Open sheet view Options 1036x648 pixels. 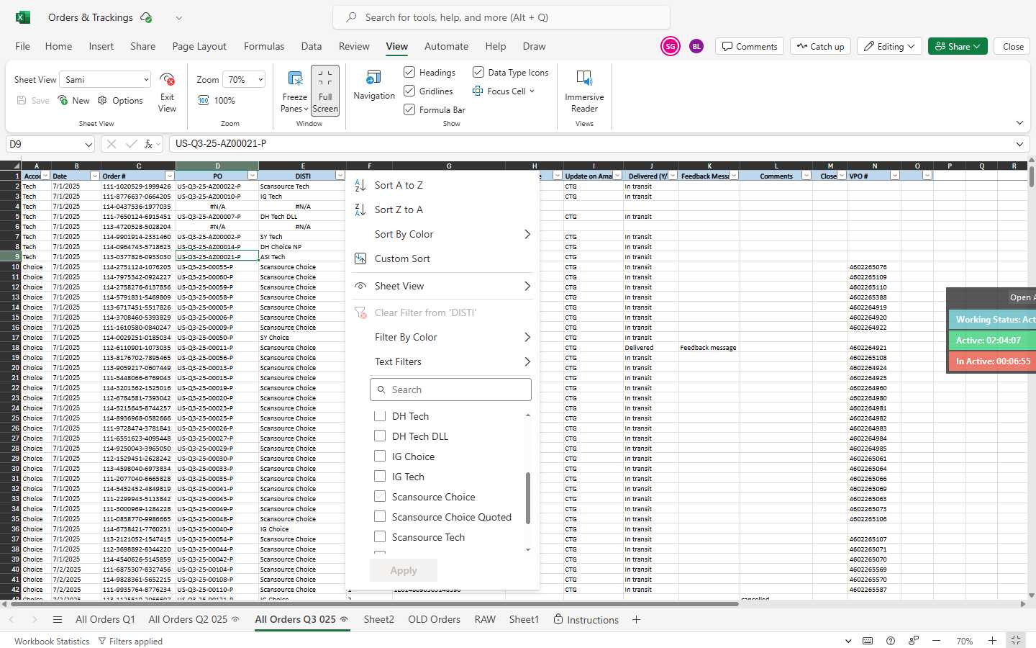click(120, 101)
